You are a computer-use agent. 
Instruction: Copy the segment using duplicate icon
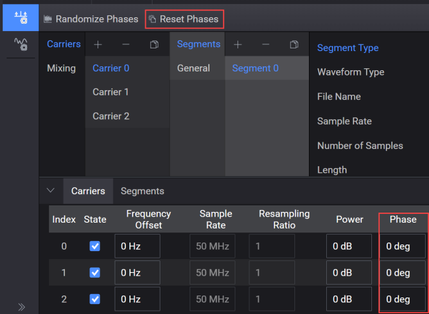tap(294, 44)
